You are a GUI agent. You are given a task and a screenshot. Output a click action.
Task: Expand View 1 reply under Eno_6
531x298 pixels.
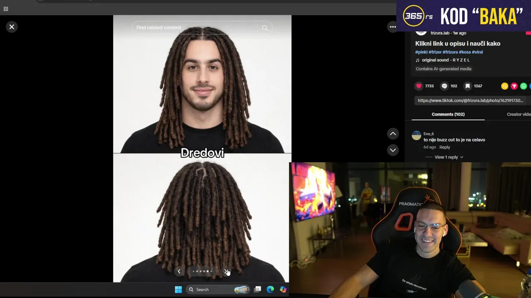448,157
